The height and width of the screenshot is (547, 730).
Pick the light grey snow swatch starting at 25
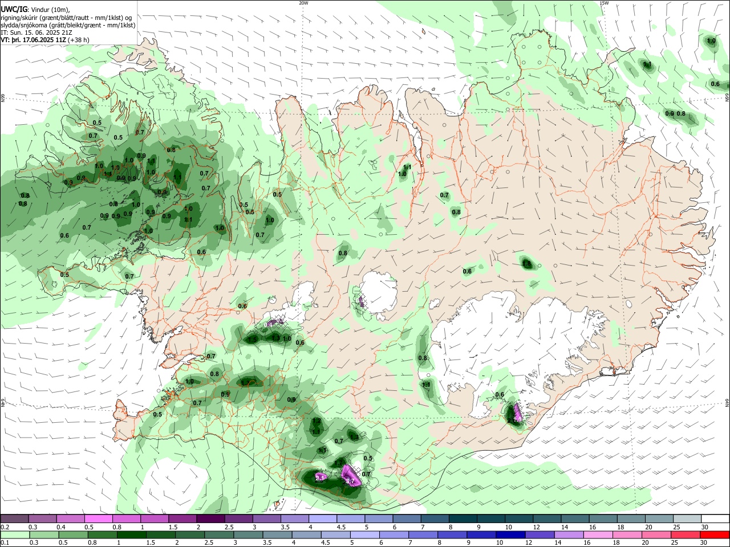686,519
